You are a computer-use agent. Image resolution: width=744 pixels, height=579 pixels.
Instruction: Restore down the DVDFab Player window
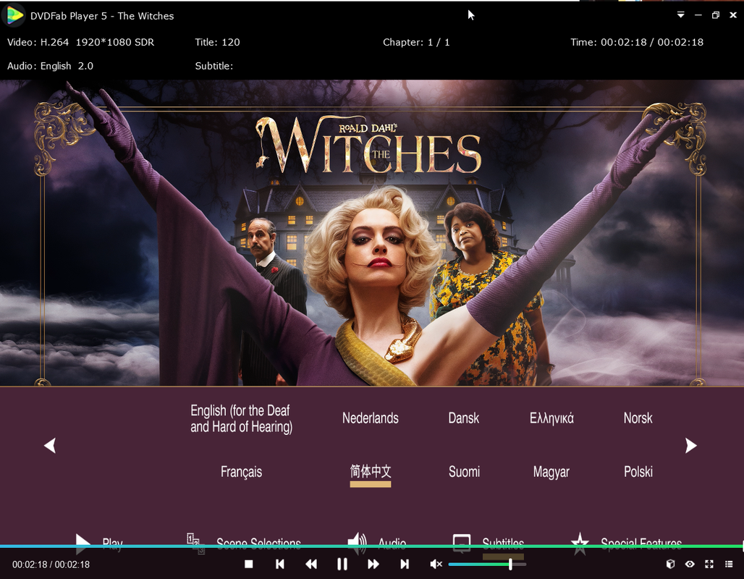(716, 15)
